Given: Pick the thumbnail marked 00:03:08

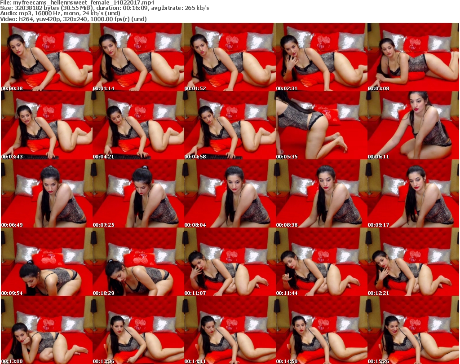Looking at the screenshot, I should point(413,57).
